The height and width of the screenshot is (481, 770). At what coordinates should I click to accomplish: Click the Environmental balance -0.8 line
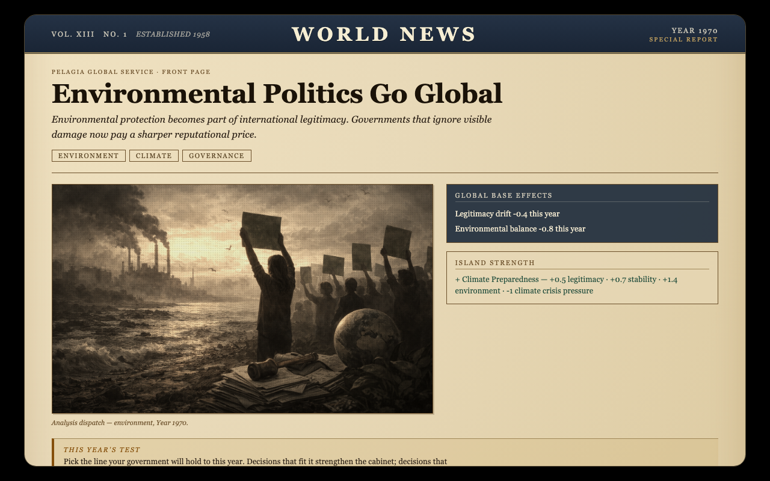pos(520,229)
